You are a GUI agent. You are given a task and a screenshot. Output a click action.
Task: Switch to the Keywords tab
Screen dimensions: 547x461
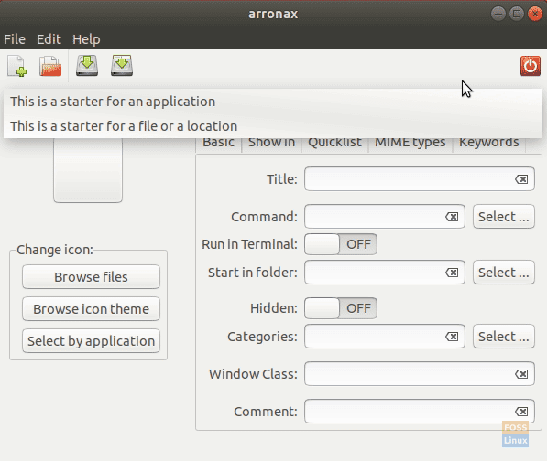(488, 144)
